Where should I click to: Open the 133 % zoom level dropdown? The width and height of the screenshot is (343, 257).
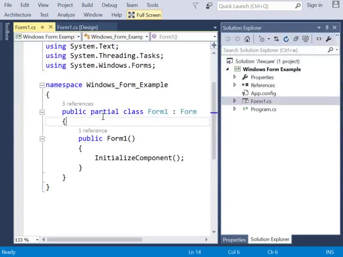tap(37, 240)
